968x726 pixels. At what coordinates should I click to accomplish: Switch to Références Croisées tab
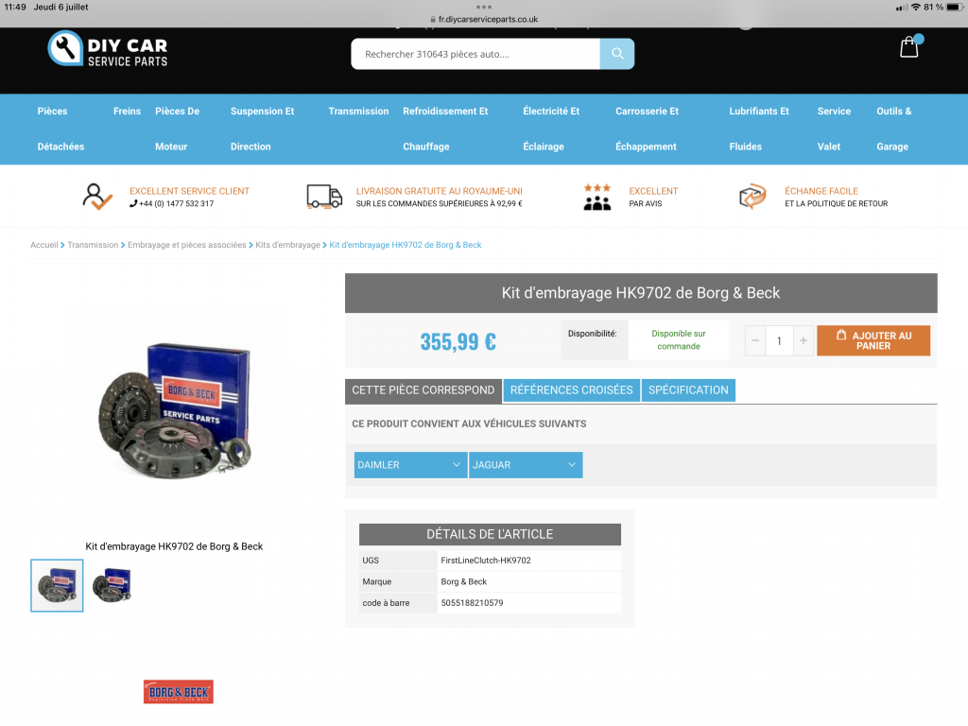572,389
